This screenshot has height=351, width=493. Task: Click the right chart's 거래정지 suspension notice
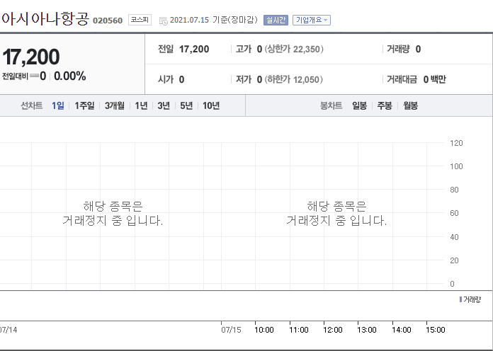[x=336, y=214]
